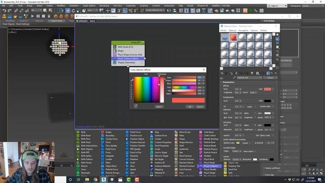Choose Move Pivots operator from depot
325x183 pixels.
click(183, 132)
